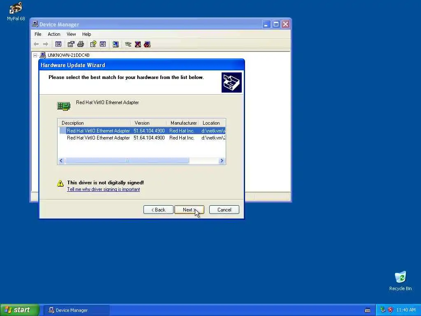
Task: Click the left arrow of the driver list scrollbar
Action: pyautogui.click(x=61, y=161)
